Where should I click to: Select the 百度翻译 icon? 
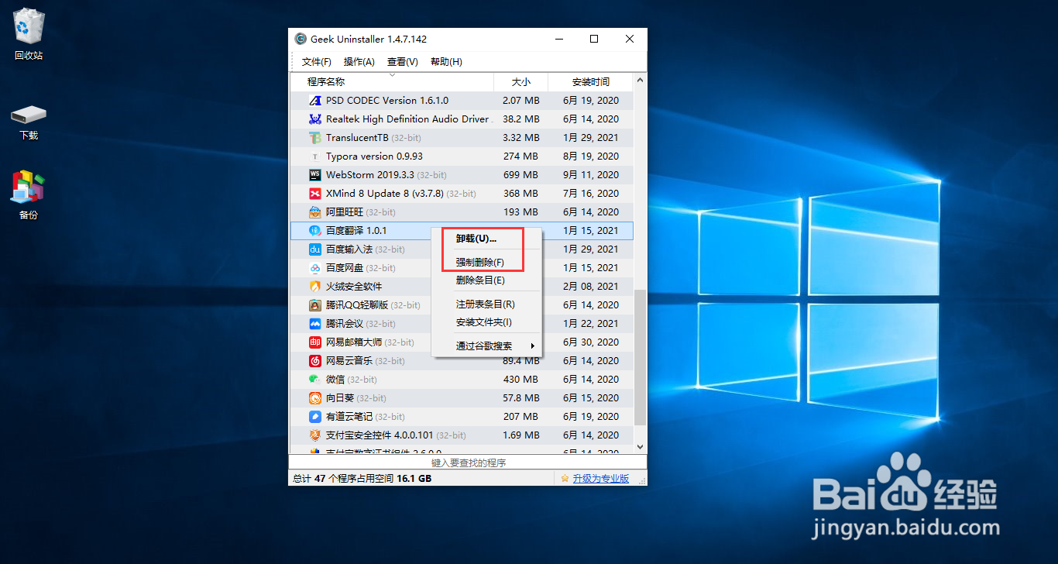point(314,231)
